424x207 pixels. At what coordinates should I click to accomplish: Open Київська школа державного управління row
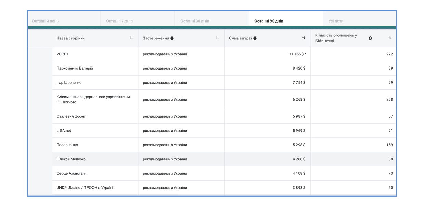(224, 100)
